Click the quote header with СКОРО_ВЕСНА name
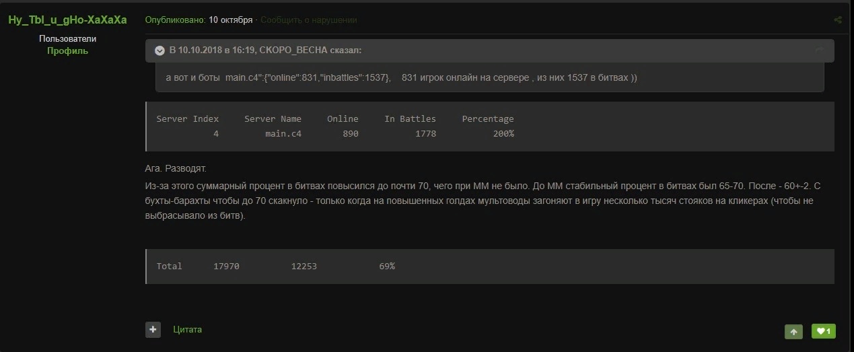This screenshot has height=352, width=854. [266, 50]
